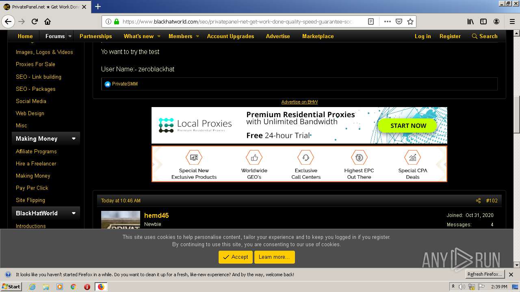Open hemd45 user profile link
The image size is (520, 292).
tap(156, 215)
